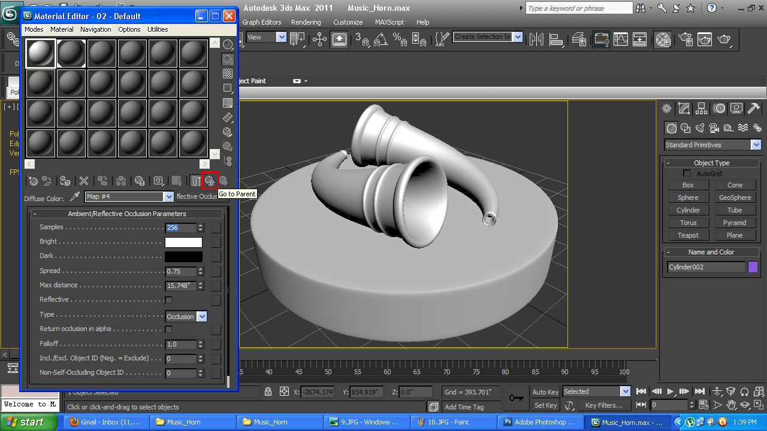Click the Assign Material to Selection icon
Screen dimensions: 767x431
(x=65, y=181)
